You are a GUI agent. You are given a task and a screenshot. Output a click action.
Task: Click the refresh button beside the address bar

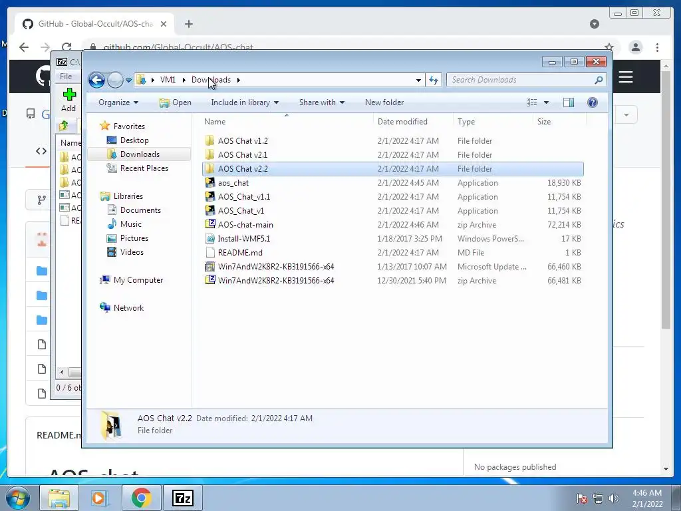point(434,80)
